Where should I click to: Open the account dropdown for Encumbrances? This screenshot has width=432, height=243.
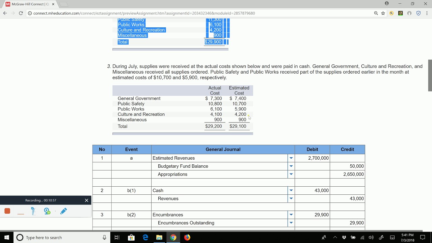291,215
